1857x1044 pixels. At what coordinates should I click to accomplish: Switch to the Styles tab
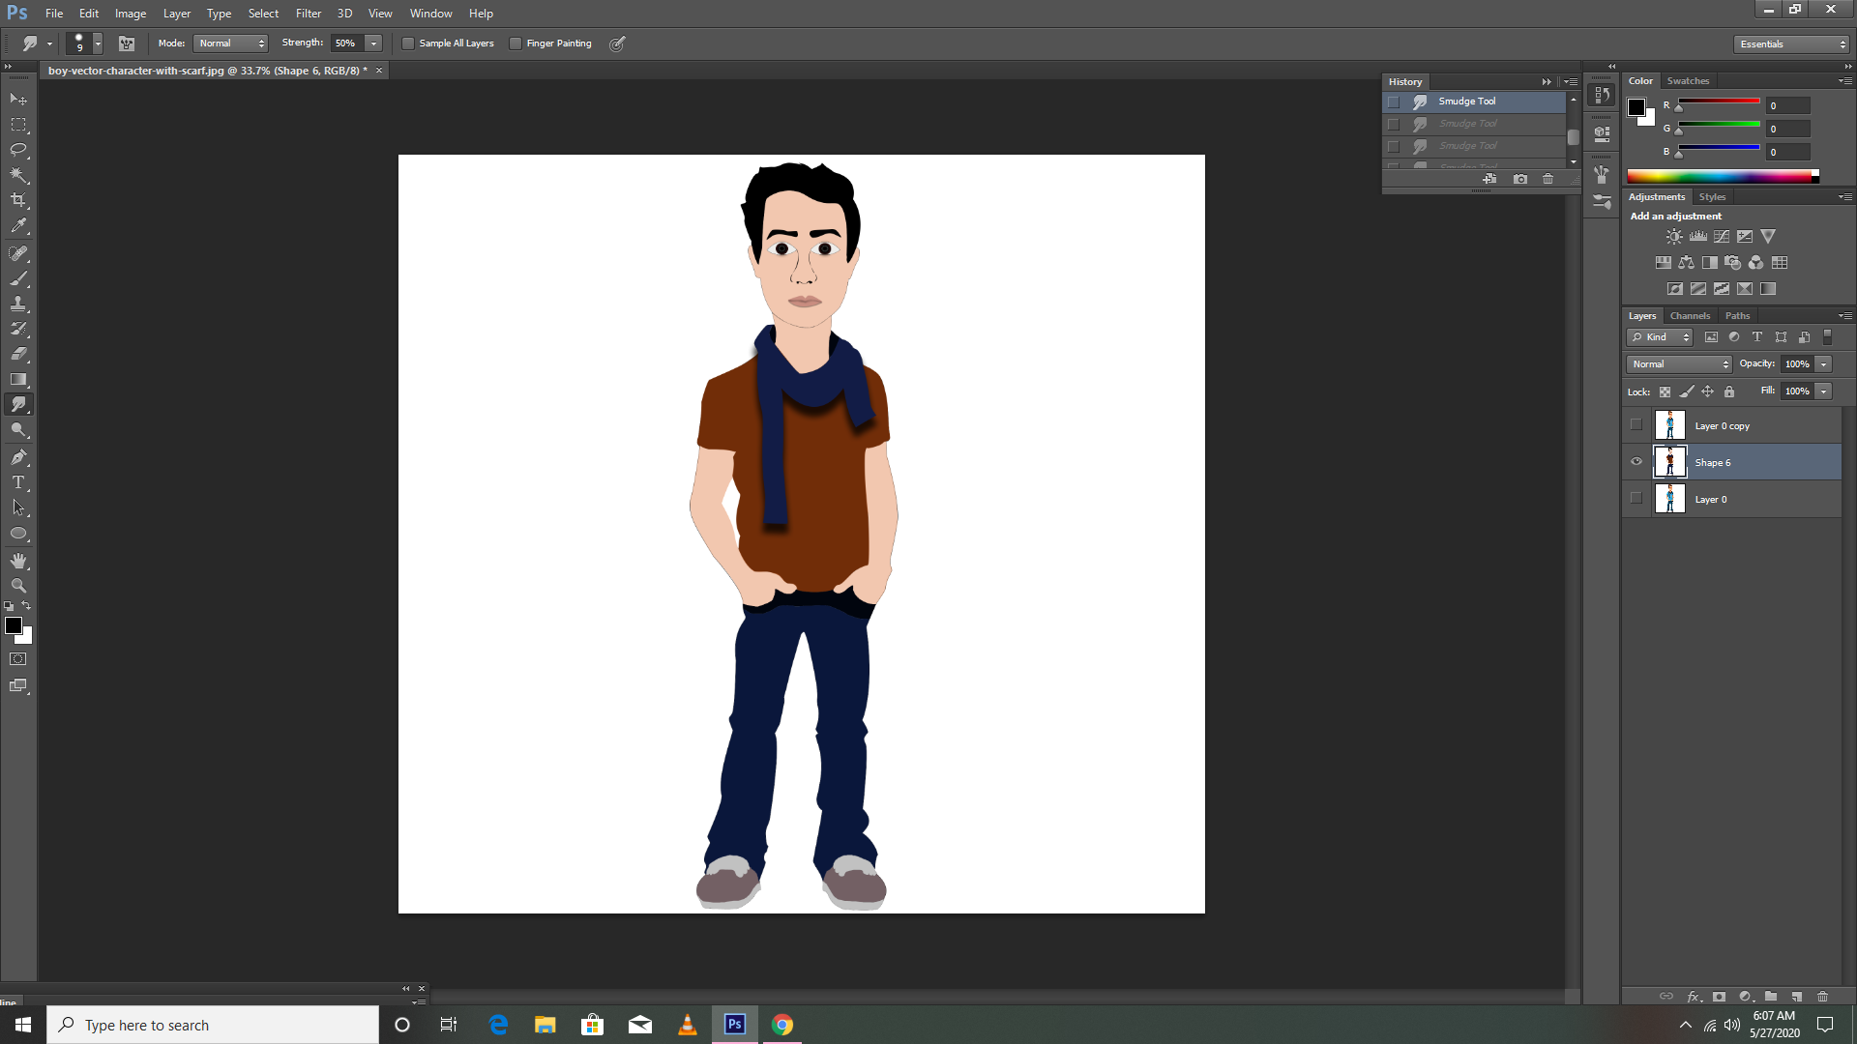point(1712,197)
